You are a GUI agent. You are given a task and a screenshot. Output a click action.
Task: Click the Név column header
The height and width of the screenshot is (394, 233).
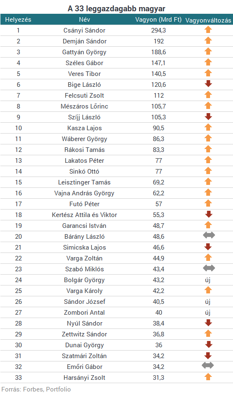click(x=84, y=20)
